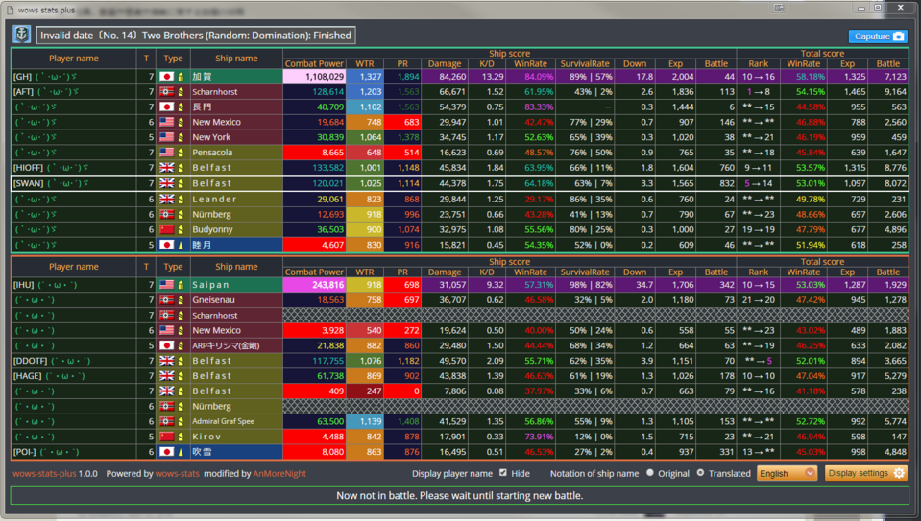Open the AnMoreNight link
921x521 pixels.
(x=279, y=473)
